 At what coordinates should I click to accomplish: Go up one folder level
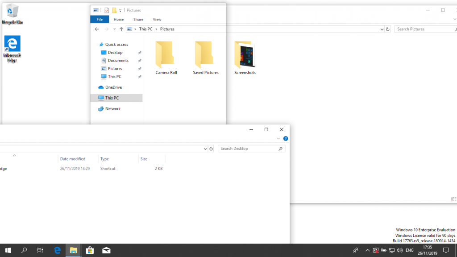[121, 29]
